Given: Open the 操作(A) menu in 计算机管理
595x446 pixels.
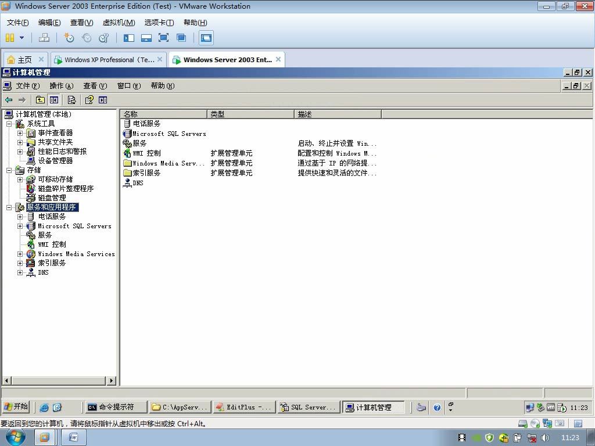Looking at the screenshot, I should point(62,86).
